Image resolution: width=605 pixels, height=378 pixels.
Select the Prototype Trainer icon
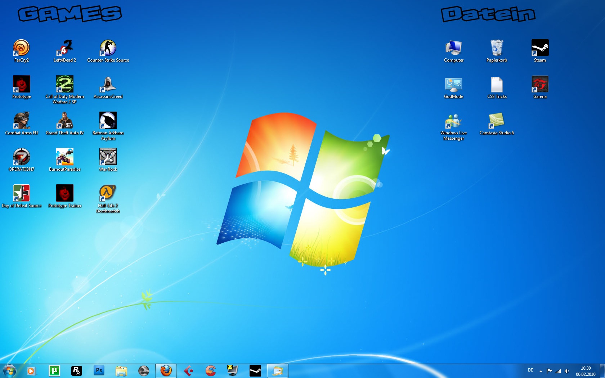pos(65,196)
